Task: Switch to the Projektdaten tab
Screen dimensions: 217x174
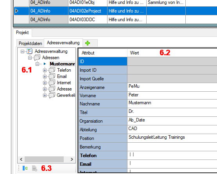Action: [30, 43]
